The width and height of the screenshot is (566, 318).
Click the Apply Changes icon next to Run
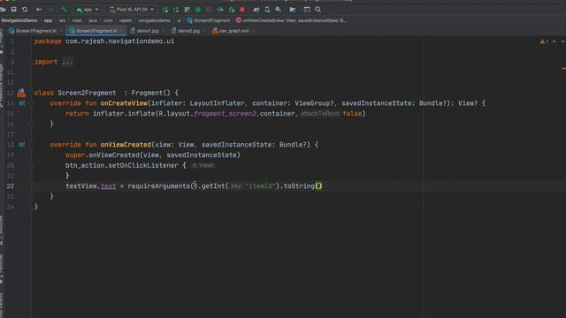tap(176, 10)
